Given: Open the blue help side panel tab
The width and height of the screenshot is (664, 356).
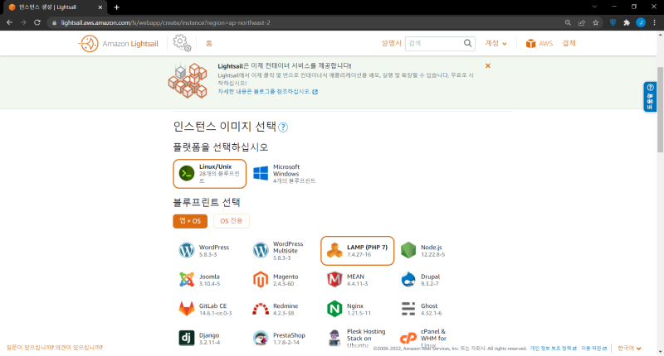Looking at the screenshot, I should coord(650,97).
